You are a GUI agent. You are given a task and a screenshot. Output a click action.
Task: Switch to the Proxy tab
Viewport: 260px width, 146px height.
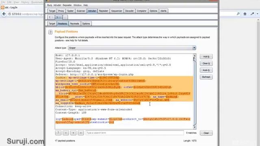pos(61,11)
